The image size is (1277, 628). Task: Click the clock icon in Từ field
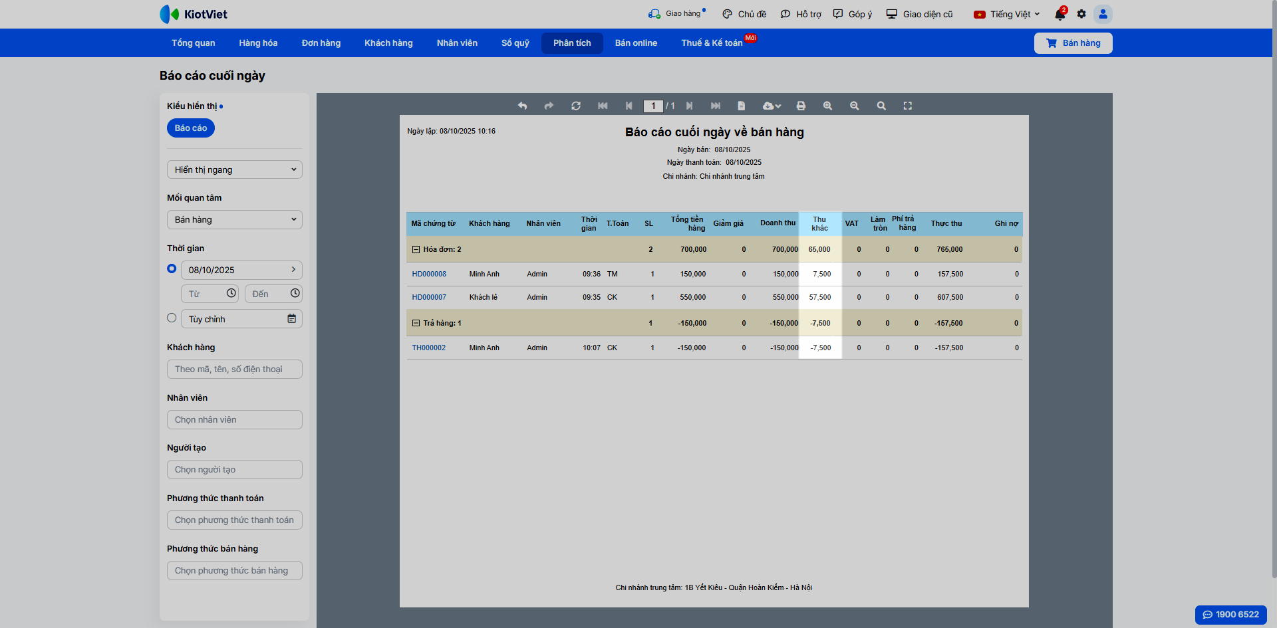point(231,293)
